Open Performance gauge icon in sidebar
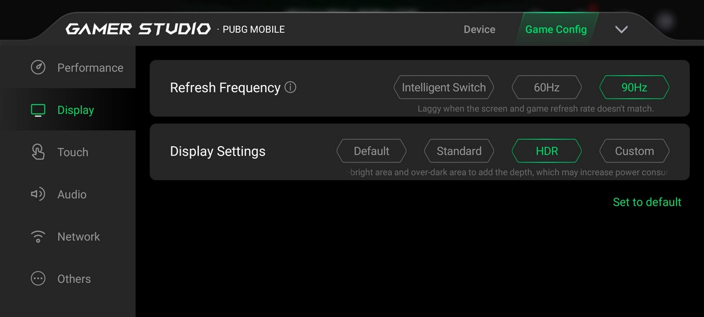This screenshot has width=704, height=317. (x=38, y=68)
